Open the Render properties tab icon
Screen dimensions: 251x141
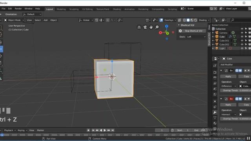click(x=215, y=72)
